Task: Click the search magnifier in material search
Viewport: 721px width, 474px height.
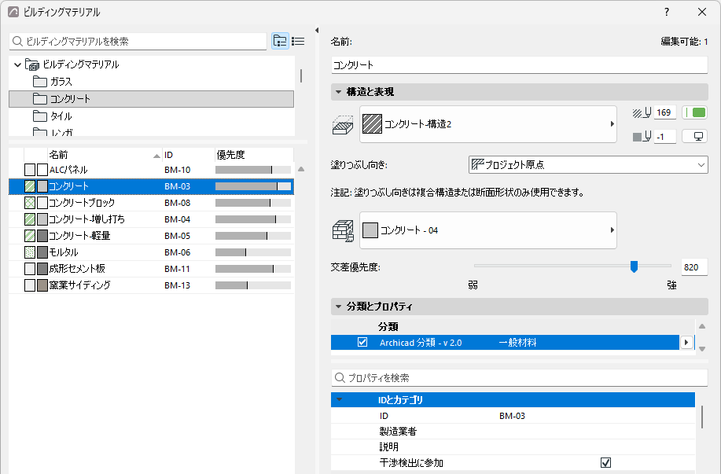Action: click(x=17, y=42)
